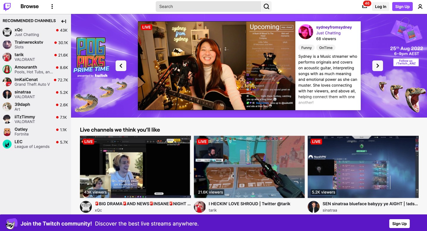Open Just Chatting category link in carousel
Image resolution: width=427 pixels, height=231 pixels.
(328, 33)
